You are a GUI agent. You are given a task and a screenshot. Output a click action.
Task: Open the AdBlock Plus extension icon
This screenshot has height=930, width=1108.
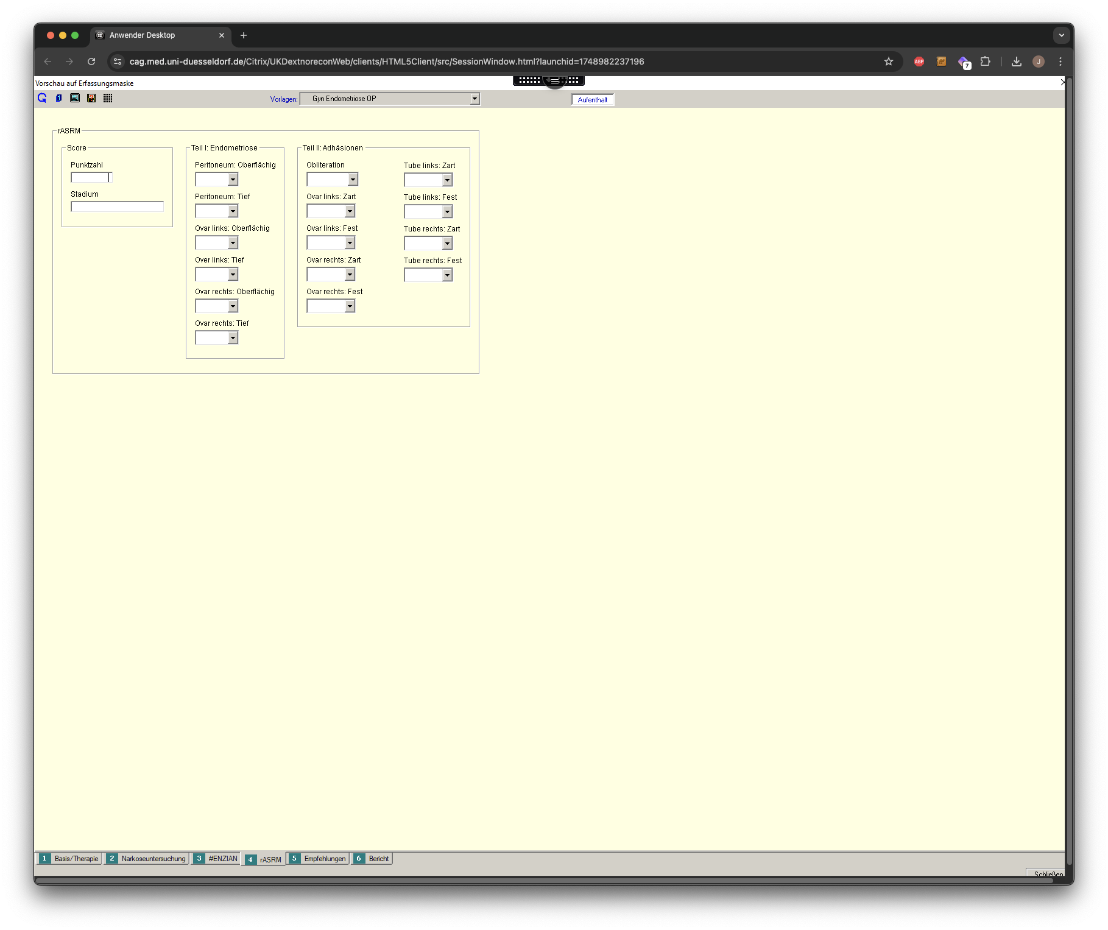(919, 62)
